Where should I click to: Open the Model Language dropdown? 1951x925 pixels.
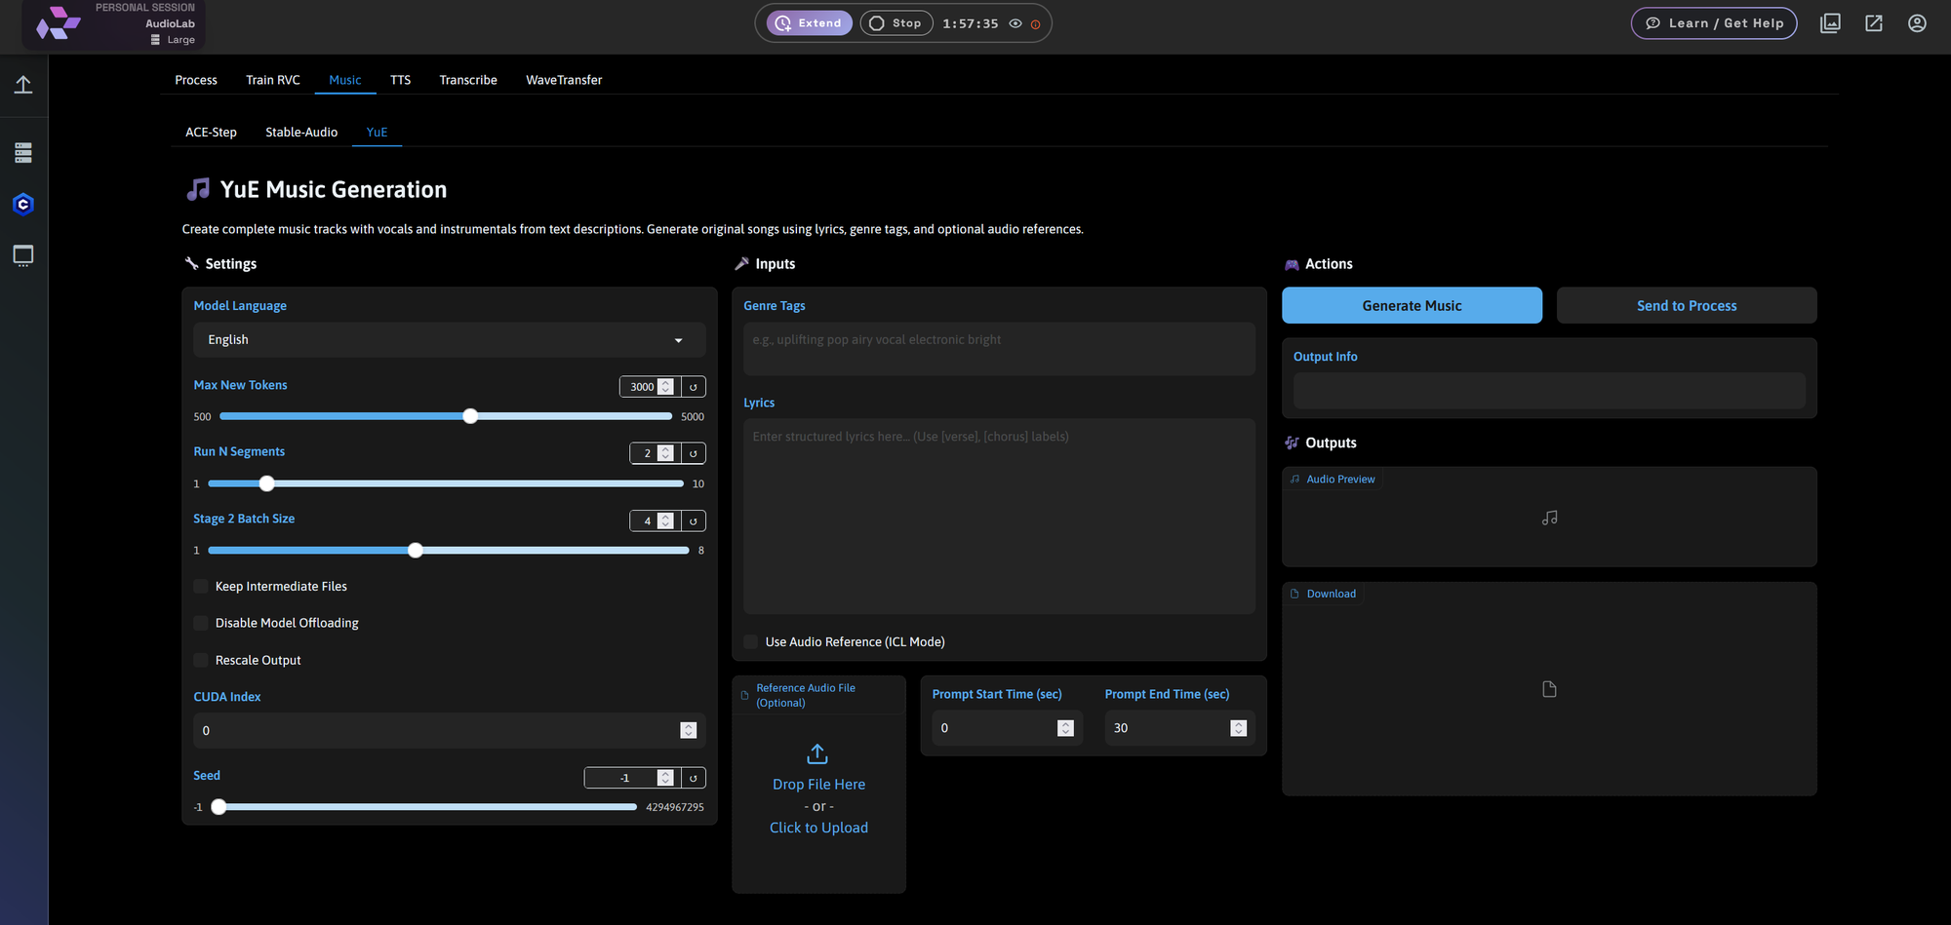448,339
